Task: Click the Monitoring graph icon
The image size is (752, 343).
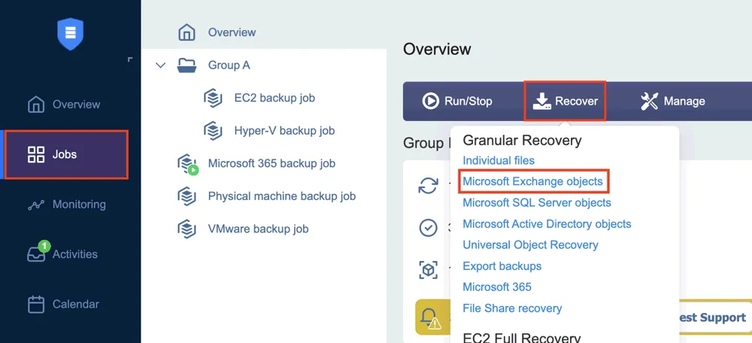Action: 36,205
